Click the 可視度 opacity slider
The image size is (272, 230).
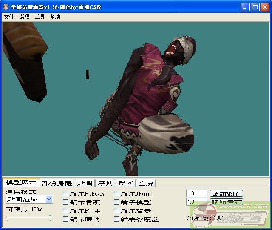[28, 218]
